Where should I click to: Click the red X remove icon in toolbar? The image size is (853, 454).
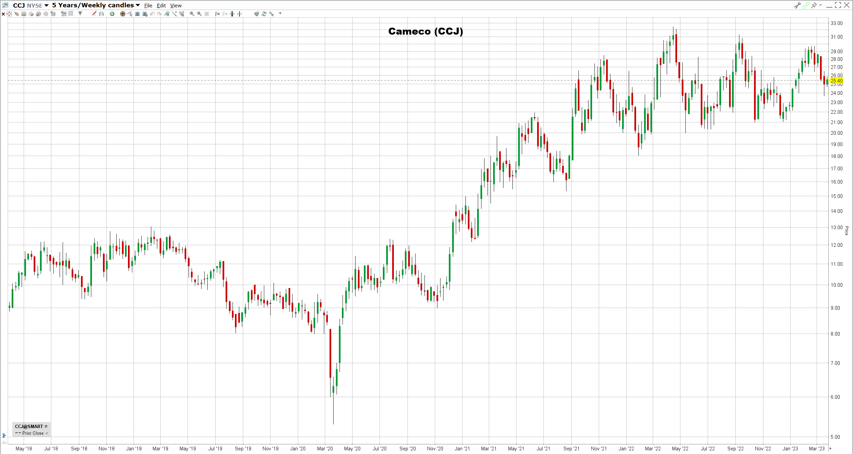(x=3, y=14)
